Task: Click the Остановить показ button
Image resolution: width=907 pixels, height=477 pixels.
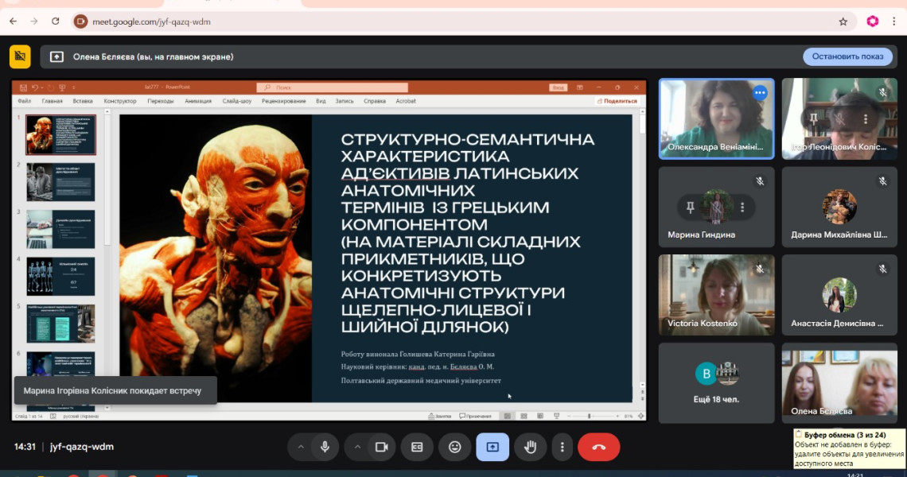Action: tap(847, 56)
